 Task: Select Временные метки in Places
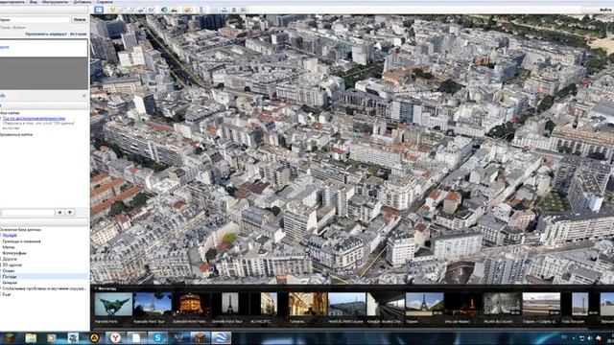[16, 134]
